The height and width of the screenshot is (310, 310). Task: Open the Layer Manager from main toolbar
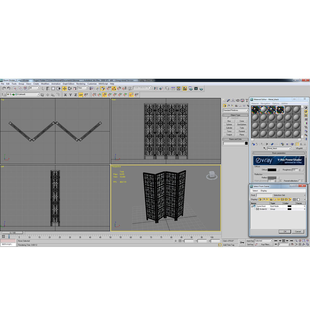click(x=167, y=89)
